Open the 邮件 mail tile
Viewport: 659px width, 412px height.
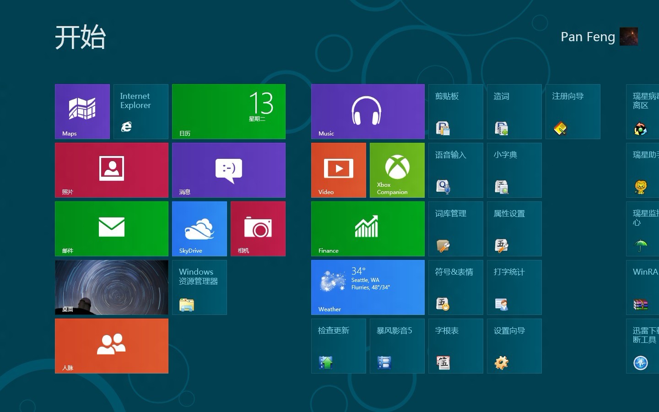click(x=112, y=229)
